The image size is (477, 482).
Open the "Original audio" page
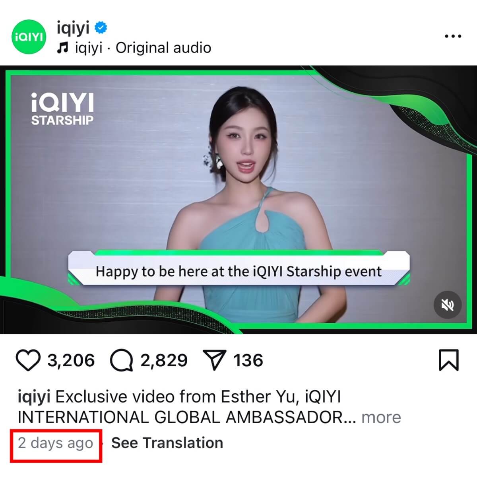163,48
